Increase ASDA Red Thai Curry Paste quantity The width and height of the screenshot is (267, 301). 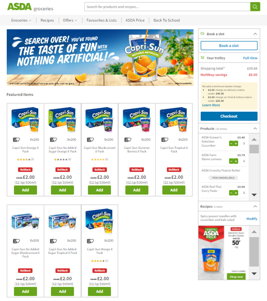click(x=236, y=193)
